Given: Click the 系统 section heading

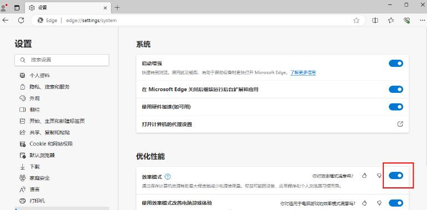Looking at the screenshot, I should (143, 44).
